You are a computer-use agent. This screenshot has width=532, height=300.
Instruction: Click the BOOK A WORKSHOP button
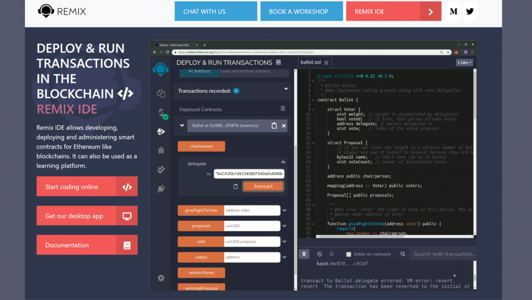tap(302, 11)
